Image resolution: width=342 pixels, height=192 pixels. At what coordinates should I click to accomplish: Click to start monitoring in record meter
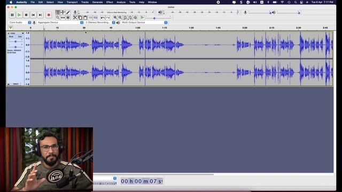pyautogui.click(x=116, y=12)
